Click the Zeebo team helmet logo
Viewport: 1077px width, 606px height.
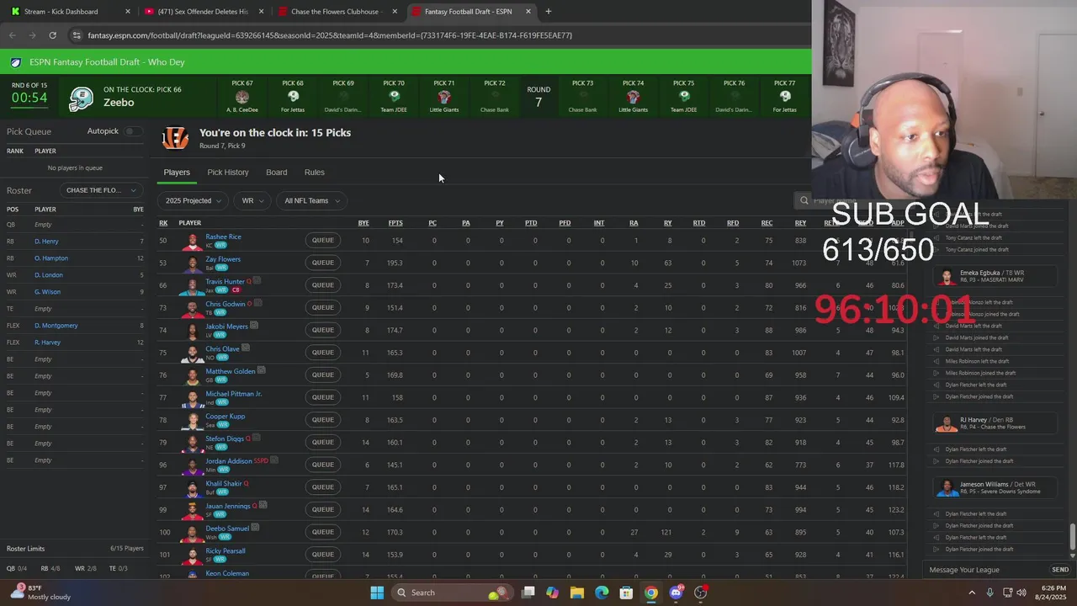pyautogui.click(x=81, y=98)
